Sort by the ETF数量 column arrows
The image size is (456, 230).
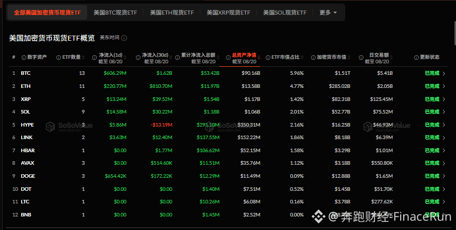pos(84,57)
